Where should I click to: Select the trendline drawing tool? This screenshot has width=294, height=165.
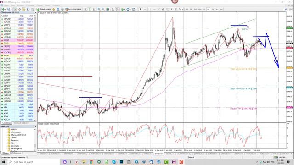click(x=158, y=9)
